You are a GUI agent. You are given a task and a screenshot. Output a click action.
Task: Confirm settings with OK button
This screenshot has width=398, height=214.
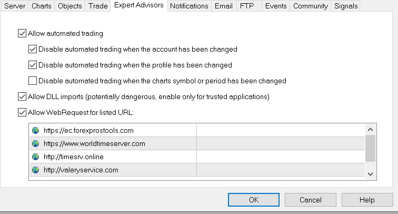click(x=254, y=200)
